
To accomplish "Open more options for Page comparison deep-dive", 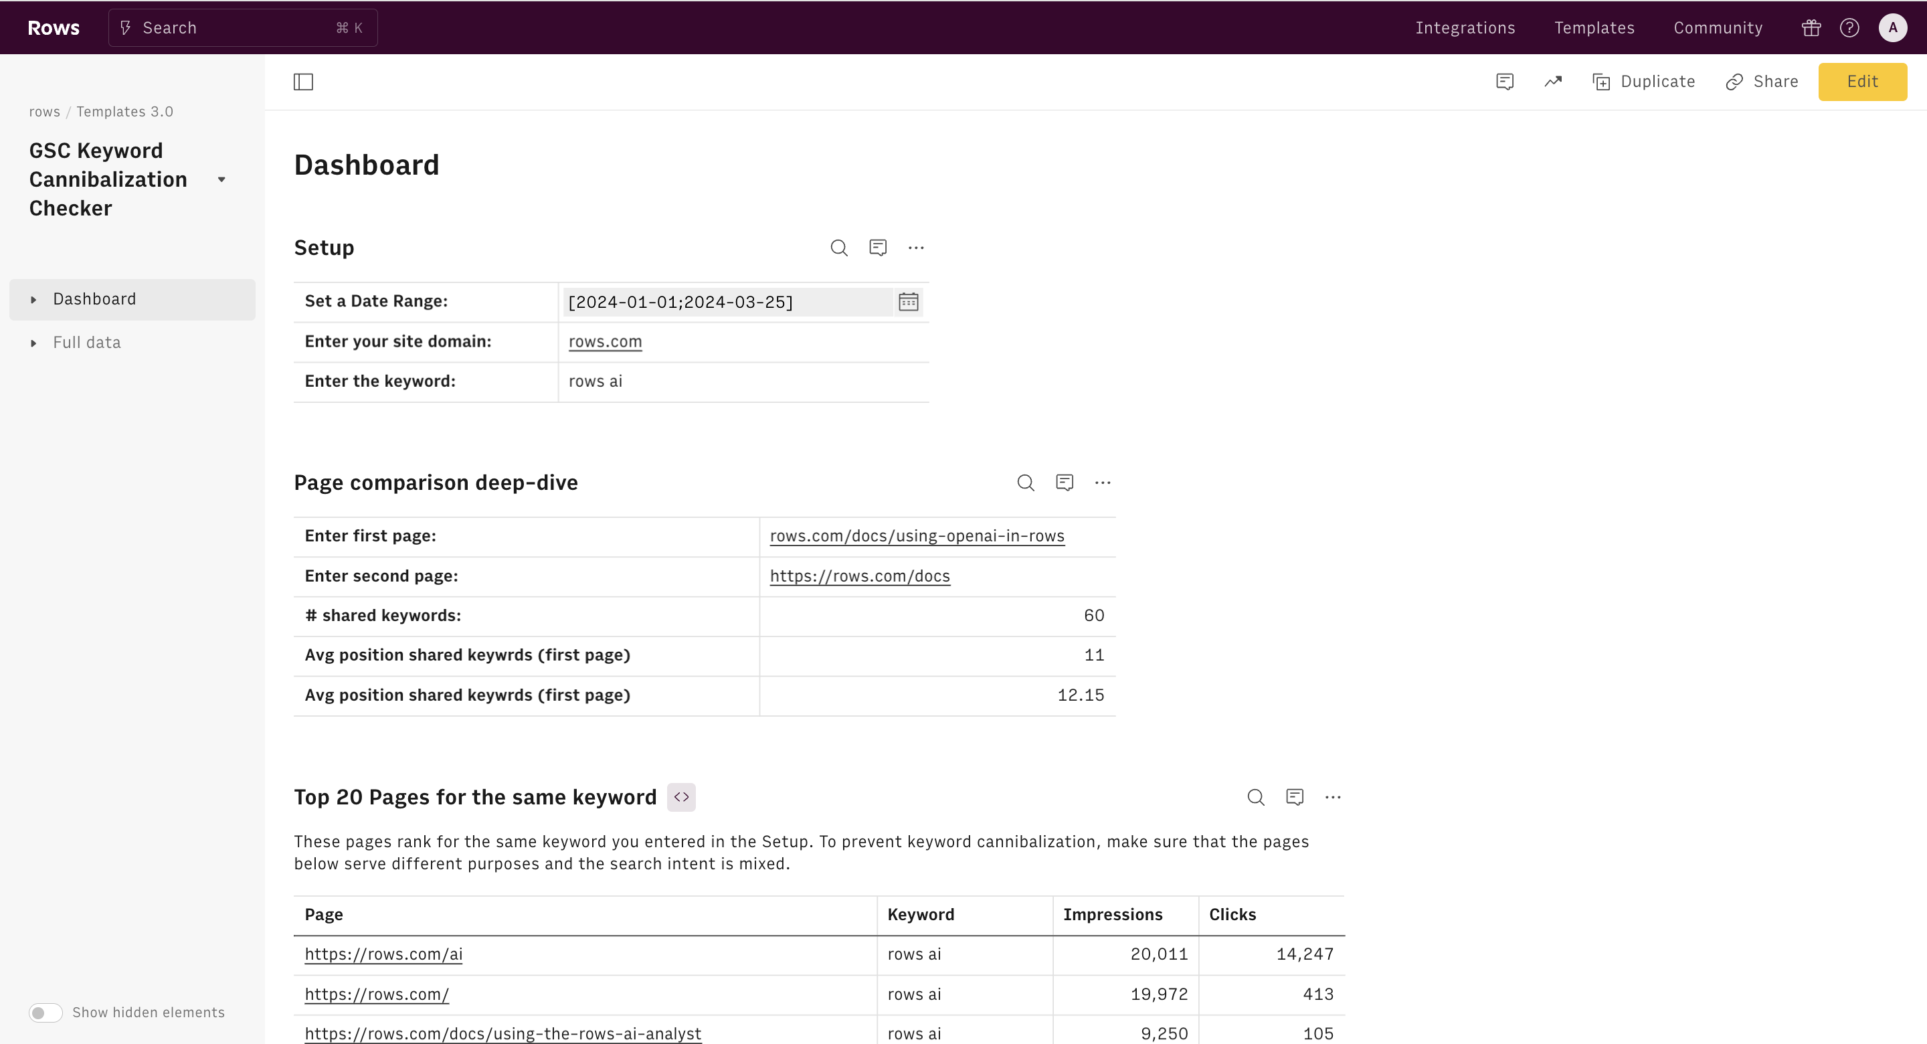I will pos(1103,483).
